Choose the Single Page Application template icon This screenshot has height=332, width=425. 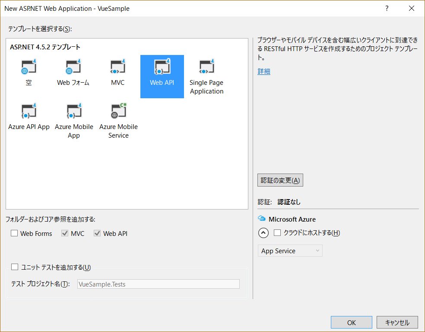coord(206,67)
